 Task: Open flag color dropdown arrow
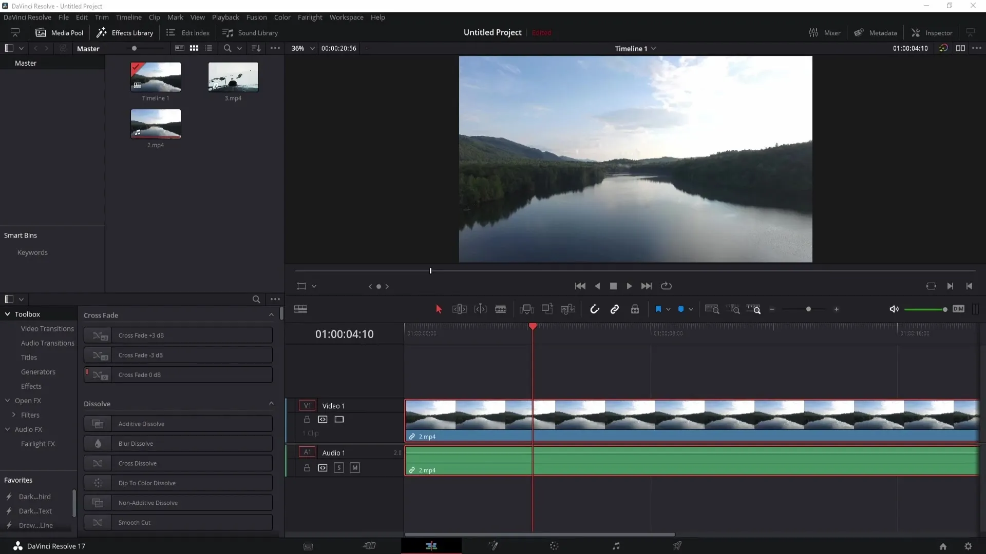(668, 309)
